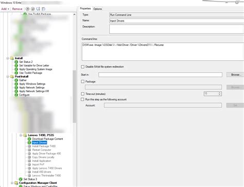Image resolution: width=244 pixels, height=187 pixels.
Task: Click into the Name field containing Inject Drivers
Action: click(x=177, y=21)
